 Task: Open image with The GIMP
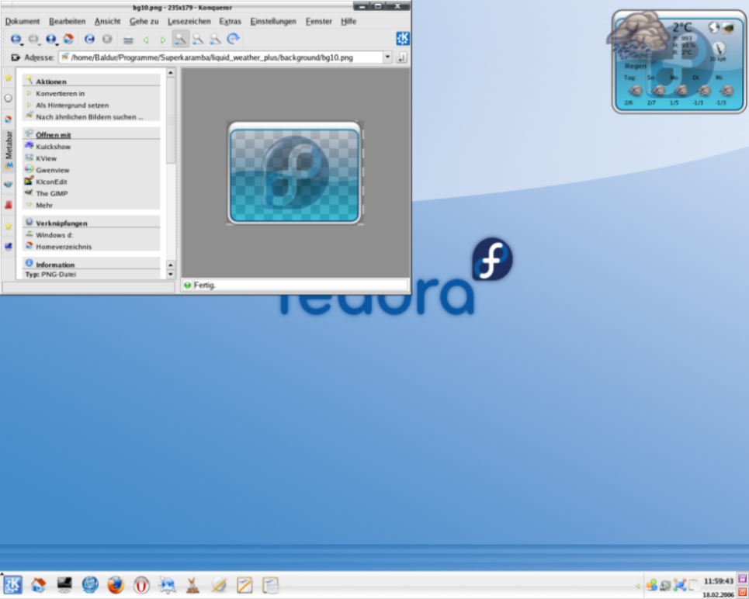(x=51, y=193)
